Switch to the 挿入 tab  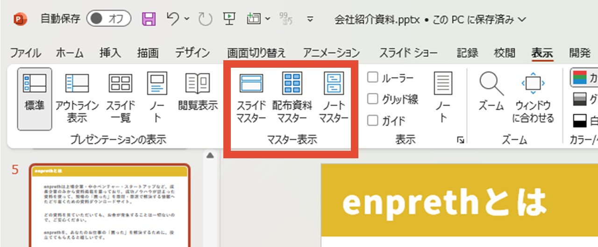coord(110,53)
